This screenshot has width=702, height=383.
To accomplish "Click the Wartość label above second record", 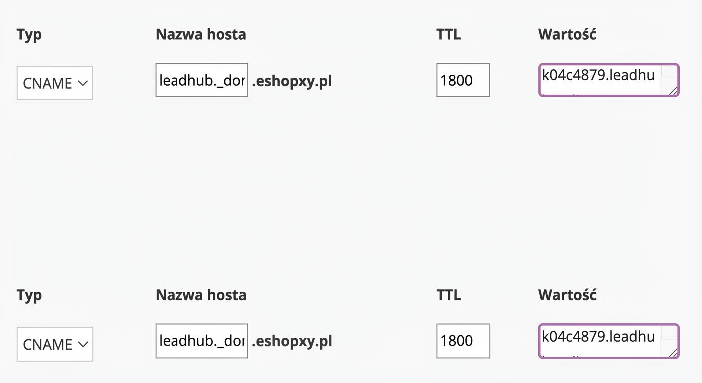I will click(567, 295).
